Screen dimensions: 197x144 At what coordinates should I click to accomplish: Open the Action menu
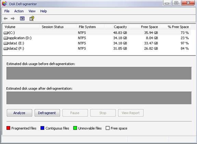point(19,11)
